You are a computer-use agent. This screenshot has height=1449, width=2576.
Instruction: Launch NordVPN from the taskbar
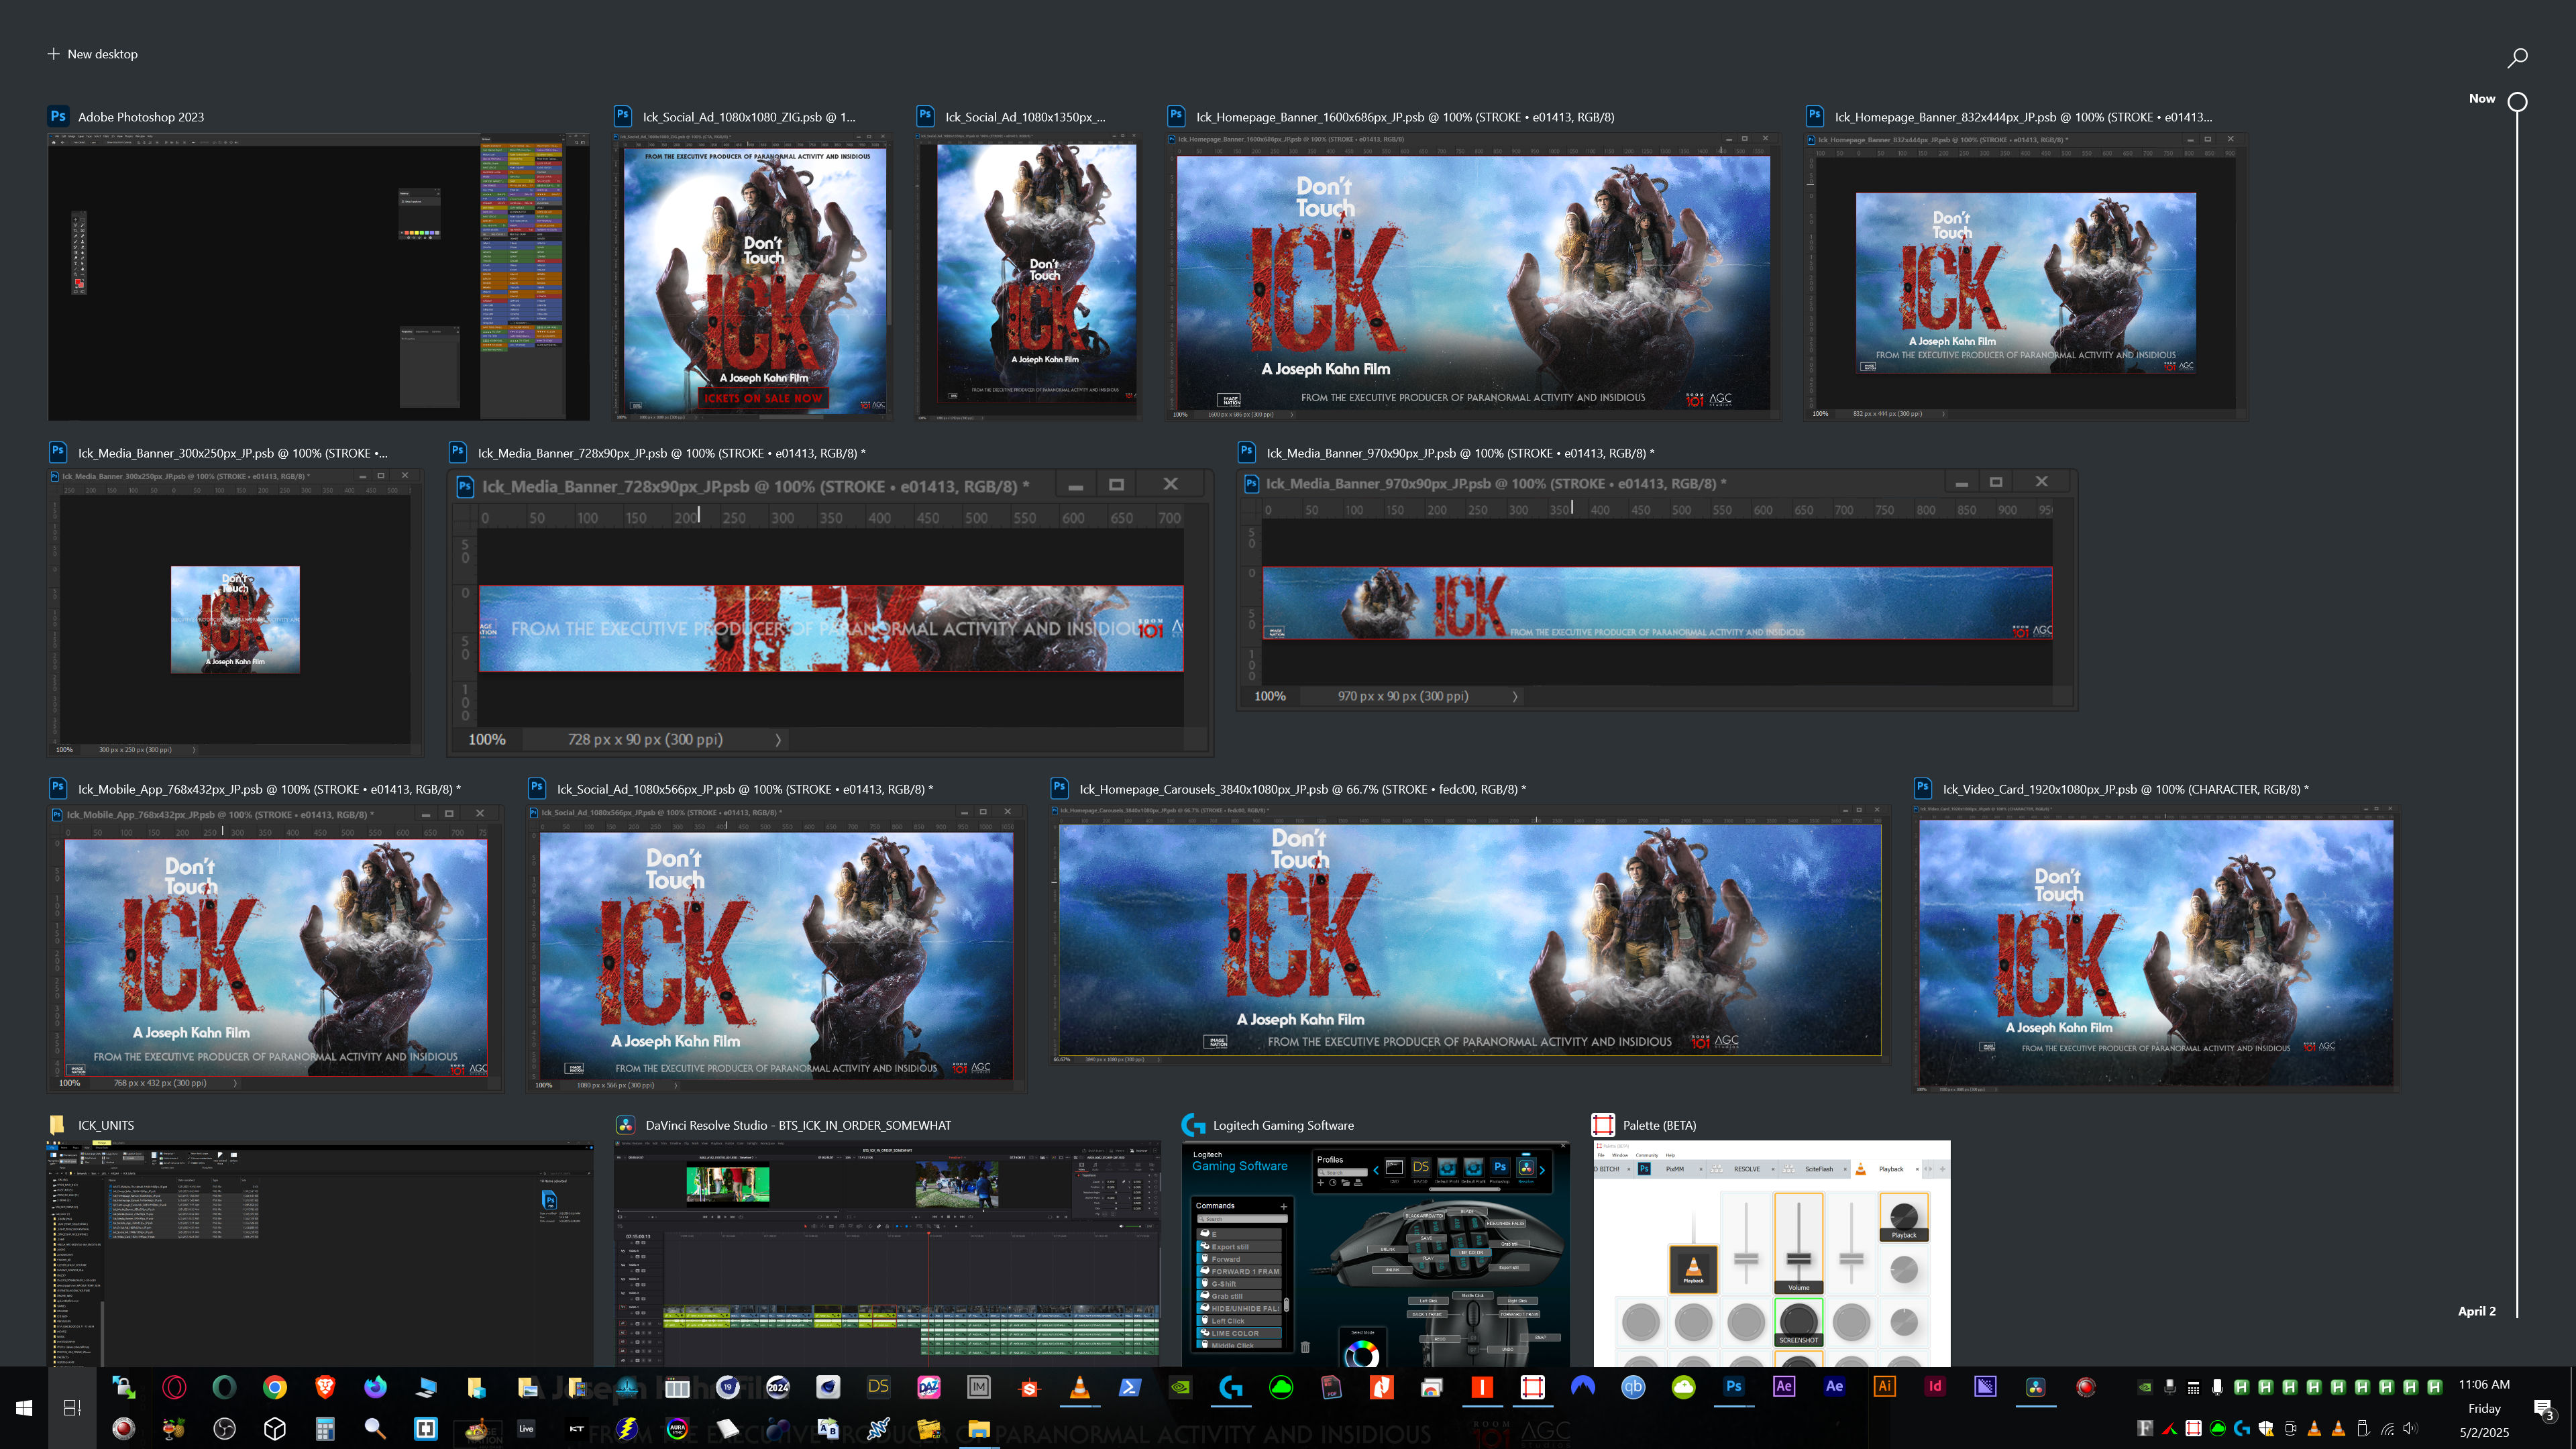(x=1582, y=1386)
